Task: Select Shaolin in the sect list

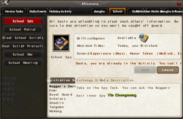Action: pyautogui.click(x=56, y=103)
